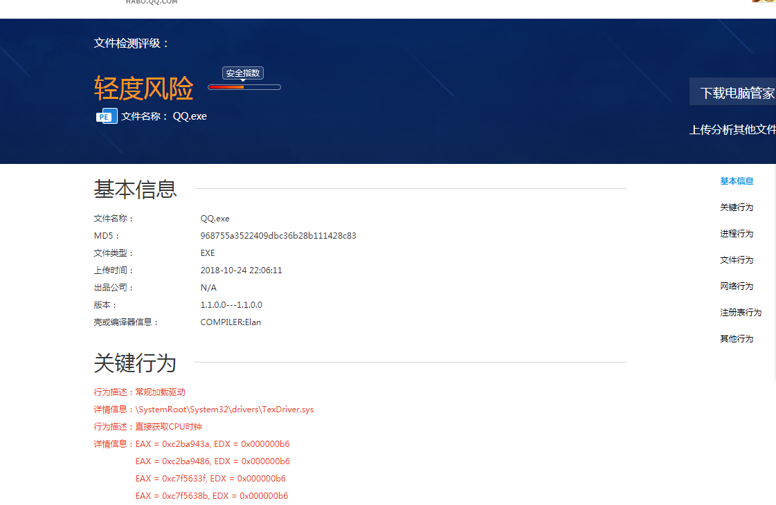The width and height of the screenshot is (776, 505).
Task: Click the PE file type icon
Action: click(106, 116)
